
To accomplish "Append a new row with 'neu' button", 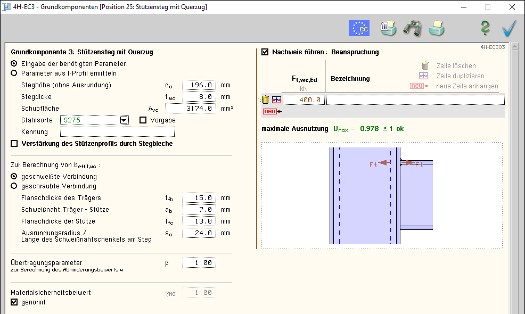I will pos(270,111).
